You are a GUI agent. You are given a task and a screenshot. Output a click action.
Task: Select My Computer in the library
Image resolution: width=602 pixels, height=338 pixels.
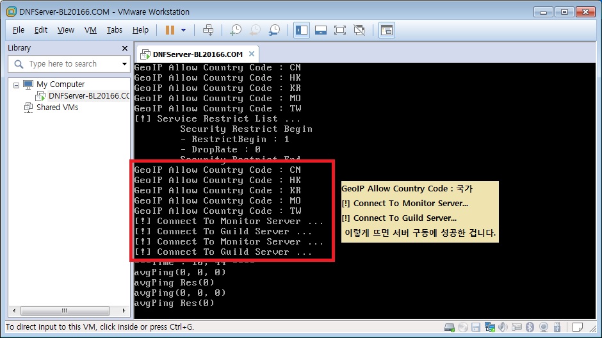(x=61, y=84)
